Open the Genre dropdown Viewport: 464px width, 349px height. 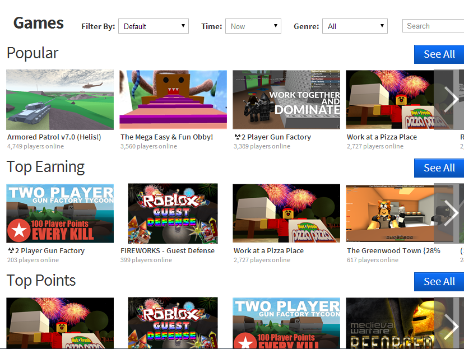tap(354, 26)
